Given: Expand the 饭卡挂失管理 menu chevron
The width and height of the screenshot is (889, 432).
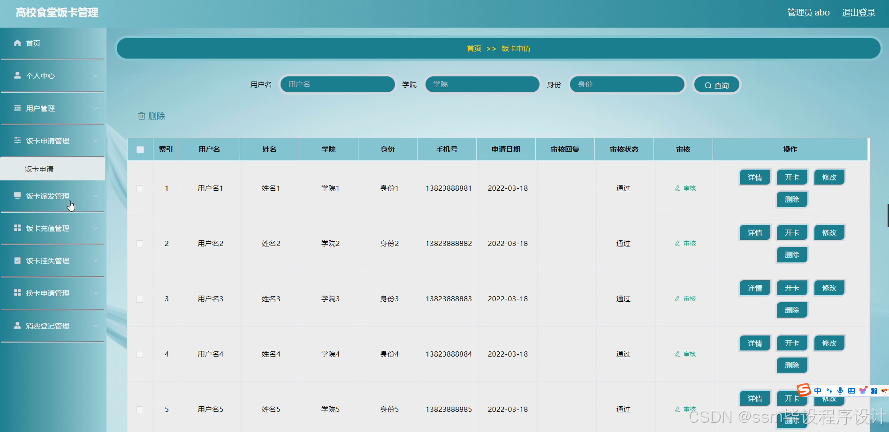Looking at the screenshot, I should pos(96,261).
